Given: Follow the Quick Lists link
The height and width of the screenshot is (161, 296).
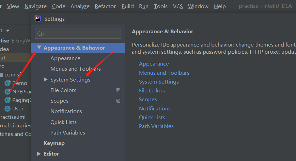Looking at the screenshot, I should pos(152,117).
